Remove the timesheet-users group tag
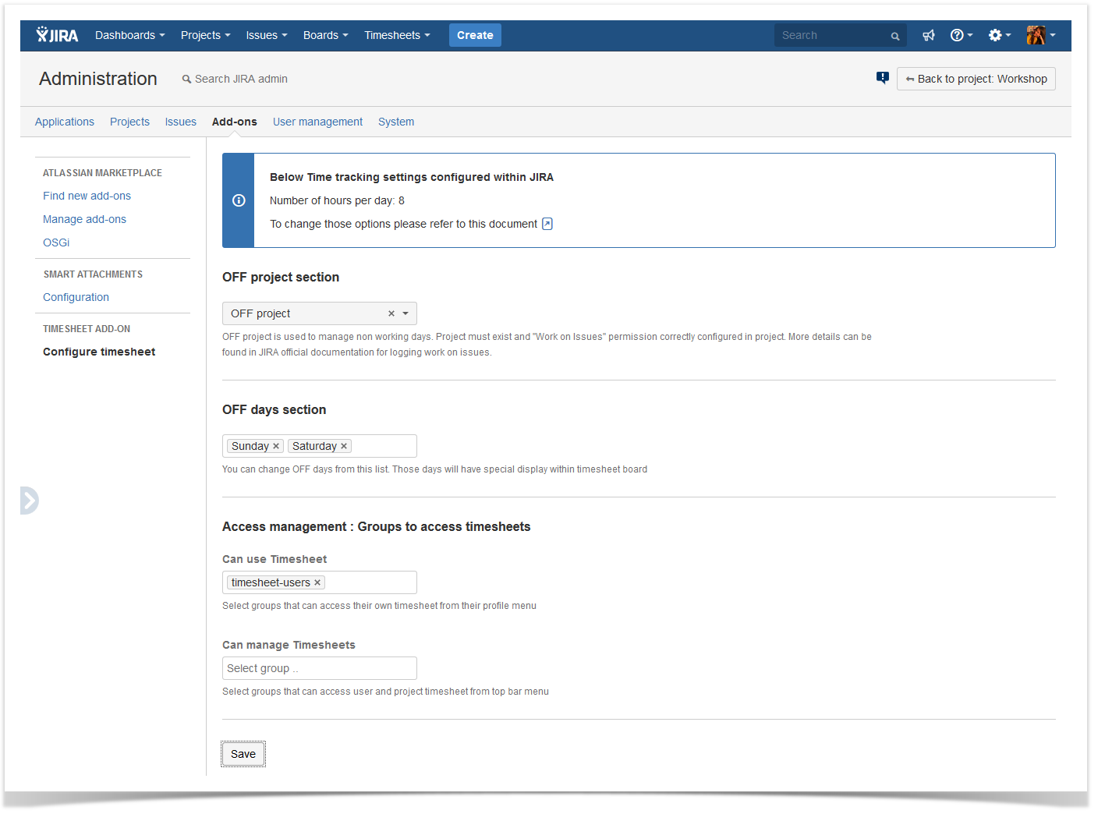 (317, 582)
